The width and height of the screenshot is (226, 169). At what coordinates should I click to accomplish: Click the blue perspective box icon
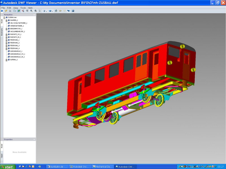point(69,11)
